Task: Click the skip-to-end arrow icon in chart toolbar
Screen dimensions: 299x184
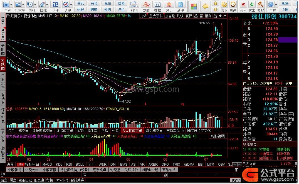Action: pos(221,16)
